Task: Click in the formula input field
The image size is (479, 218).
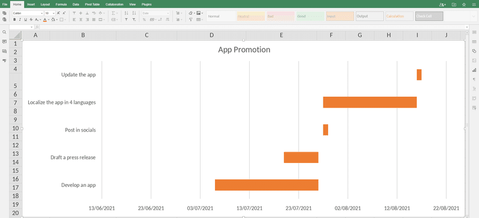Action: [x=252, y=27]
